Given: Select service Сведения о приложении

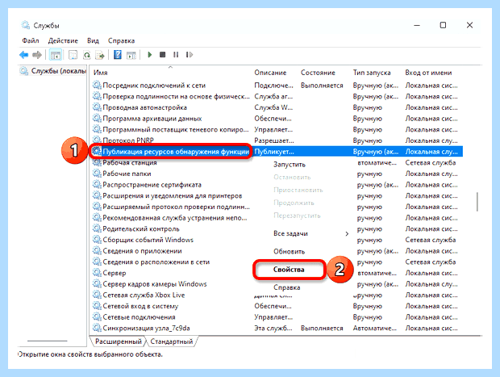Looking at the screenshot, I should tap(142, 251).
